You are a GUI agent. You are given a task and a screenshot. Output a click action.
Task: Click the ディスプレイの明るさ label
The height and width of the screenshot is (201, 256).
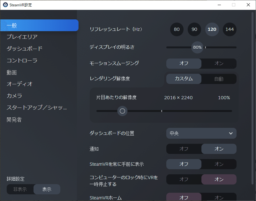pos(112,47)
